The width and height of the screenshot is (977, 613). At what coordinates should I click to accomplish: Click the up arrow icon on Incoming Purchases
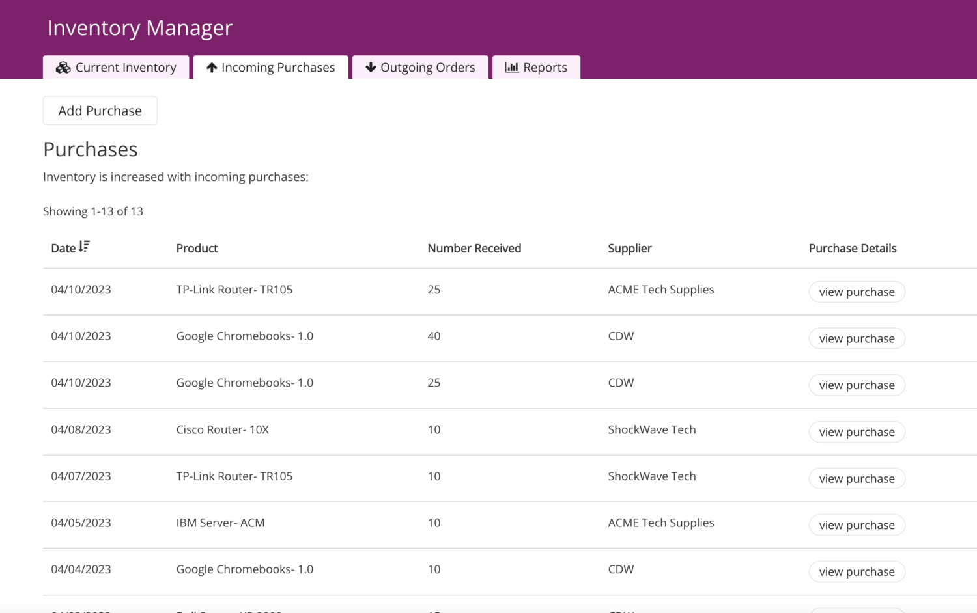pos(212,68)
